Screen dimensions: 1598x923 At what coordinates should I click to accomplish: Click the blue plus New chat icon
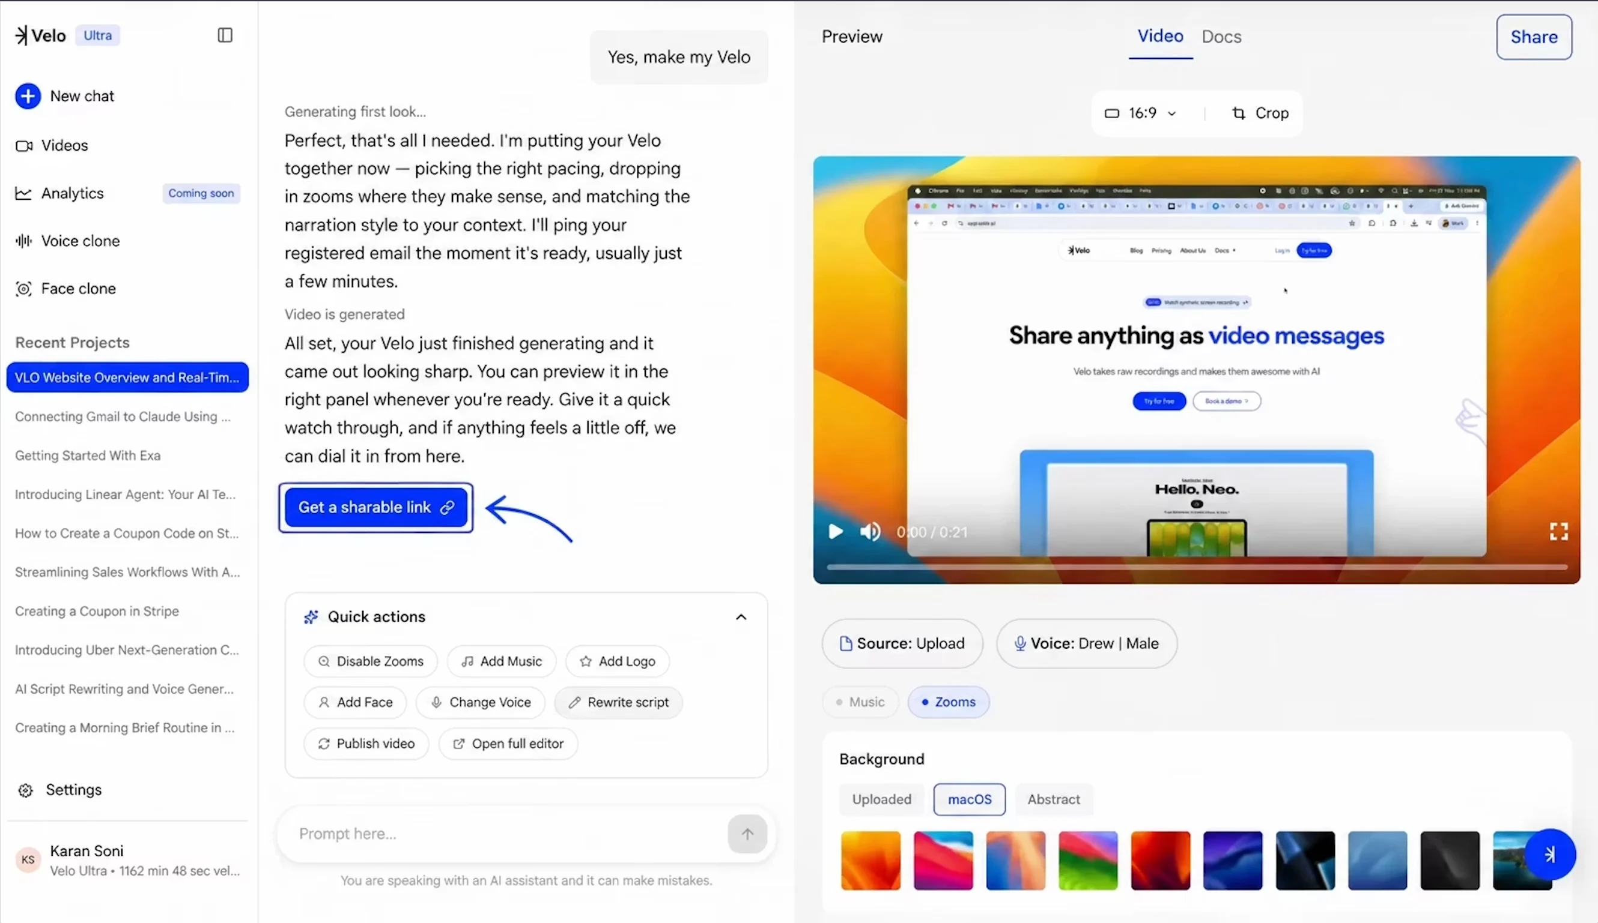pyautogui.click(x=28, y=96)
